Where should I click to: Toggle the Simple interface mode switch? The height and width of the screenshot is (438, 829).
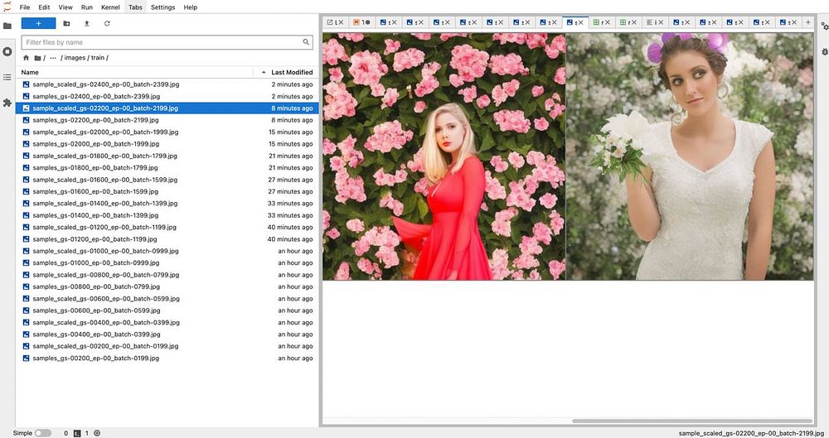[x=42, y=433]
